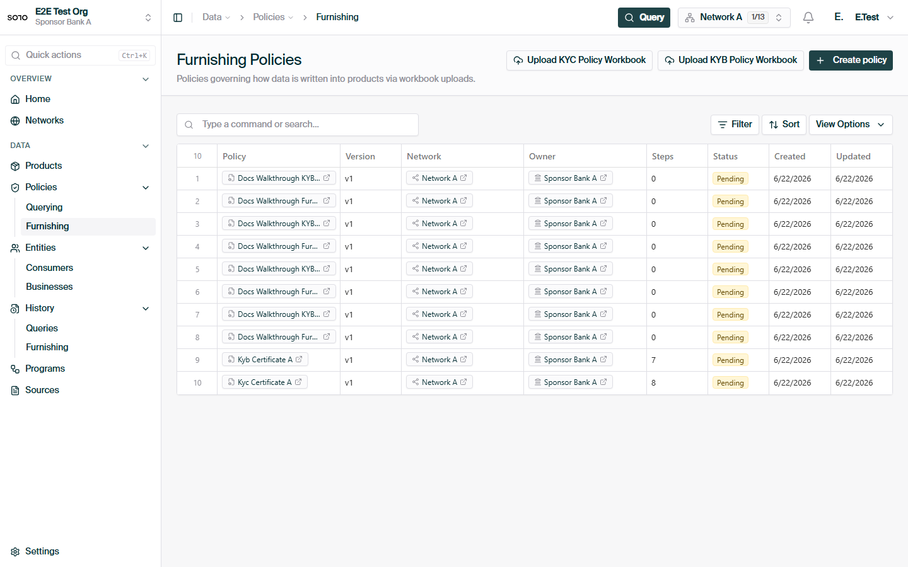Open the Filter button
The image size is (908, 567).
735,125
